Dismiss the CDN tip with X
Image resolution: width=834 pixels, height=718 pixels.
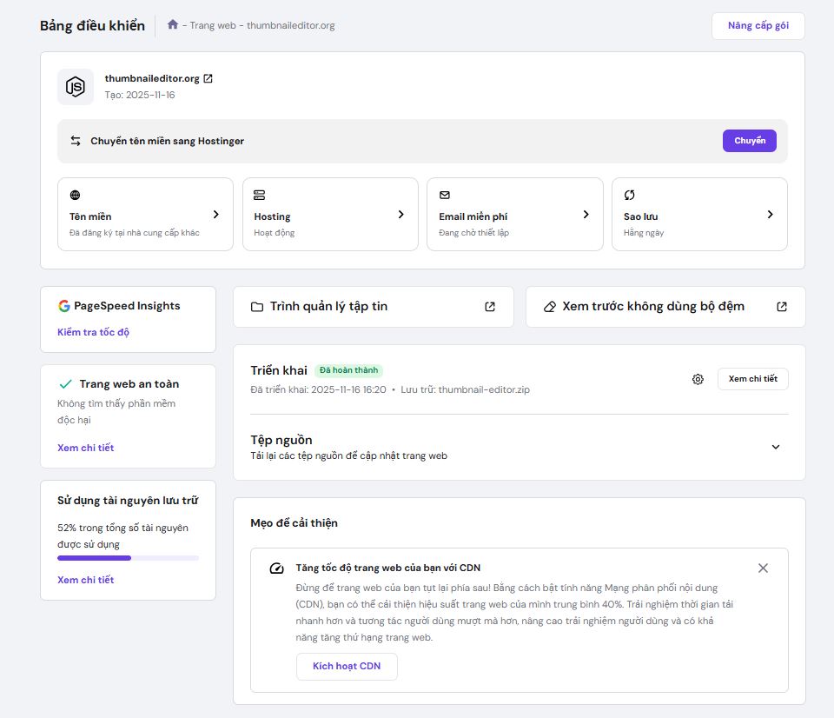[x=763, y=568]
